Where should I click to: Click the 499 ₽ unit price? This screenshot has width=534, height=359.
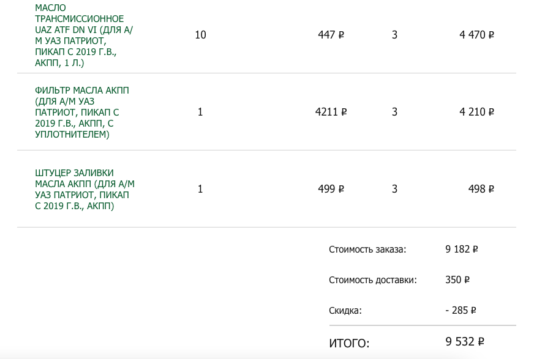[331, 190]
